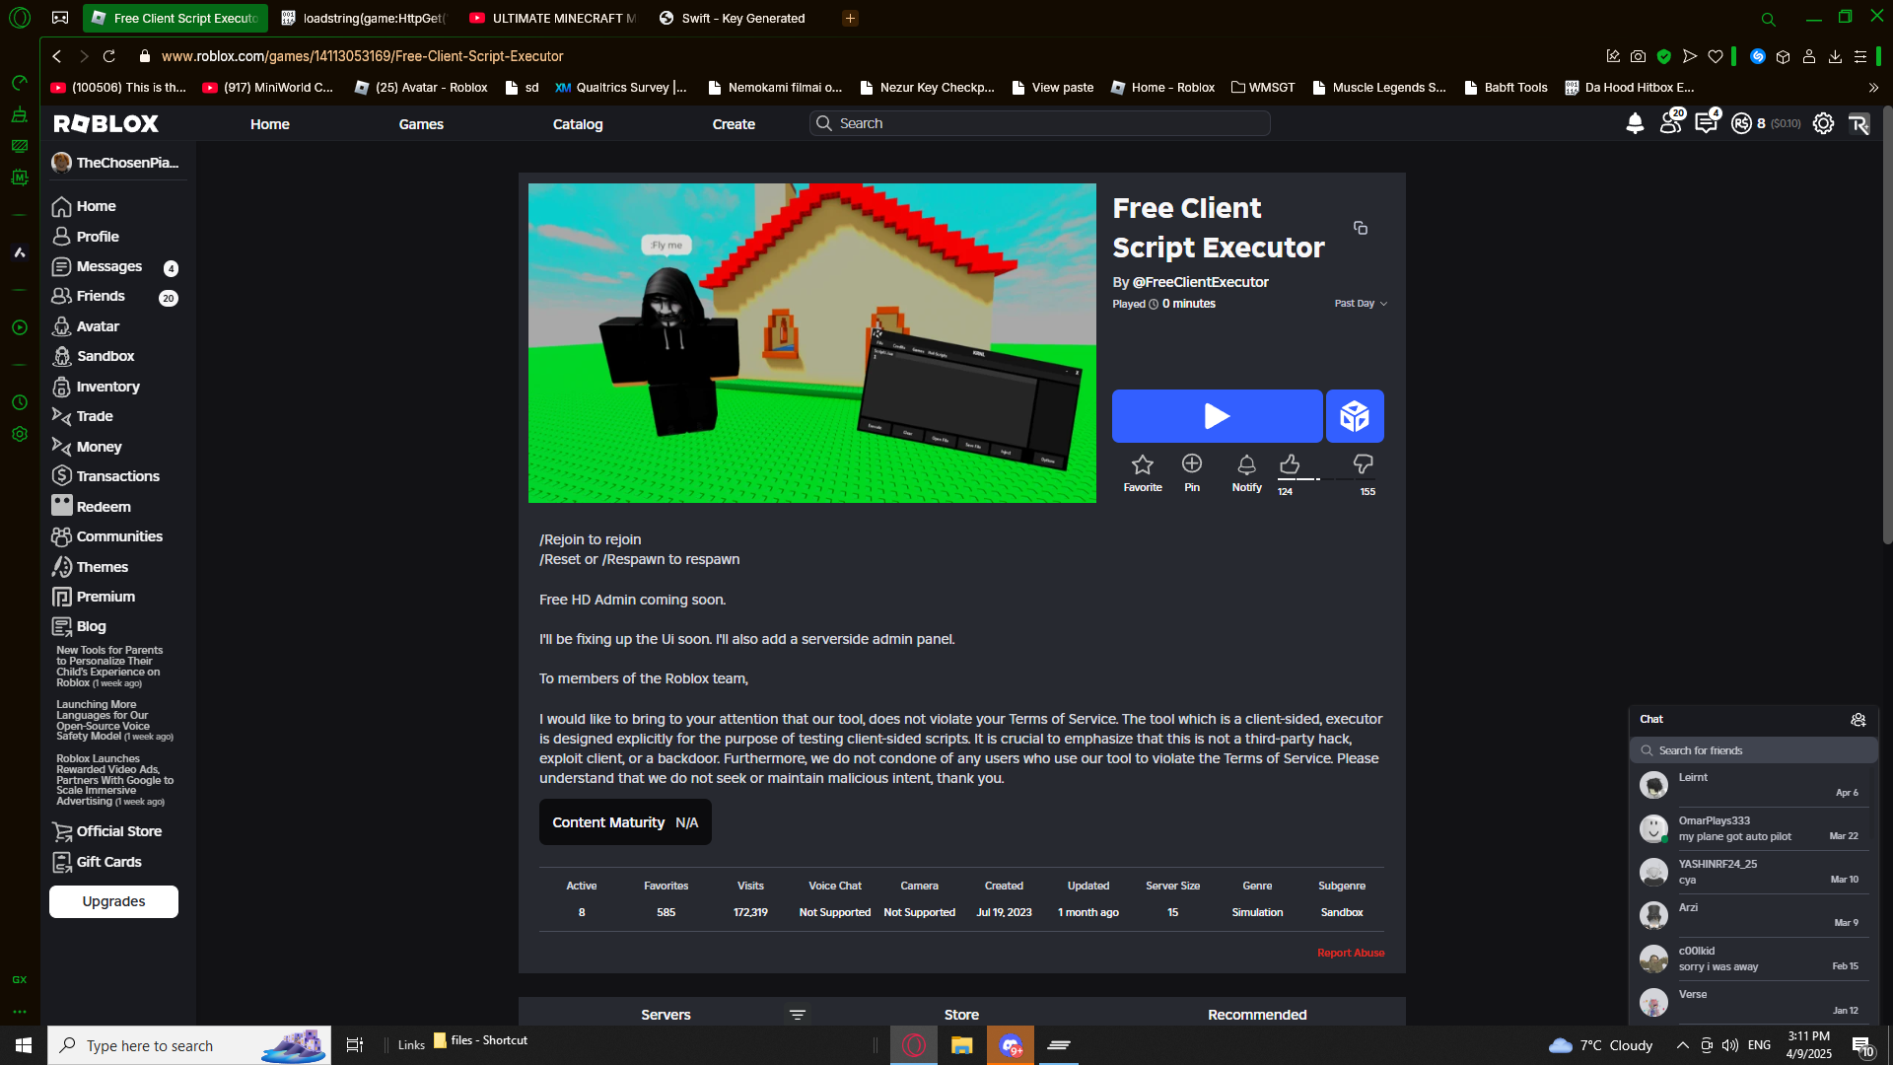The height and width of the screenshot is (1065, 1893).
Task: Open the Games menu in Roblox header
Action: 421,124
